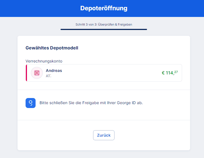204x158 pixels.
Task: Click the euro sign in the balance
Action: pyautogui.click(x=163, y=73)
